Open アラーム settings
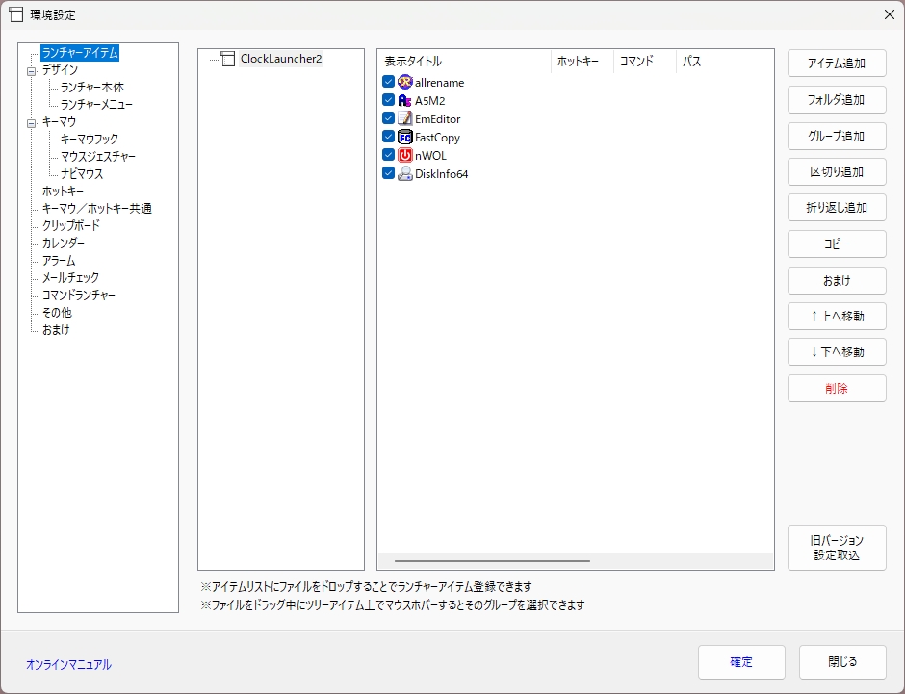The image size is (905, 694). point(59,260)
